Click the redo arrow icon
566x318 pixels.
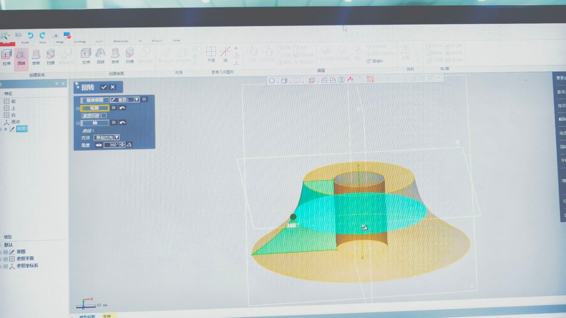click(42, 35)
